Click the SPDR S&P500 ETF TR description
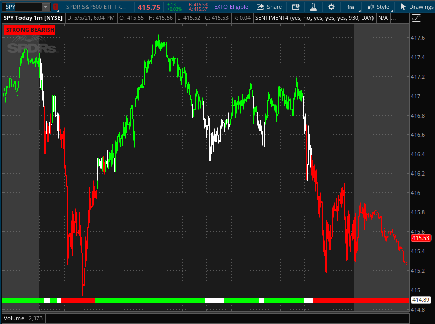 (x=96, y=7)
